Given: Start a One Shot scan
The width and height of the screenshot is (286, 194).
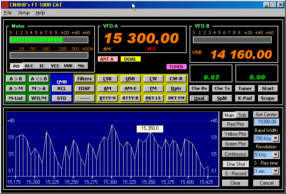Looking at the screenshot, I should 236,164.
